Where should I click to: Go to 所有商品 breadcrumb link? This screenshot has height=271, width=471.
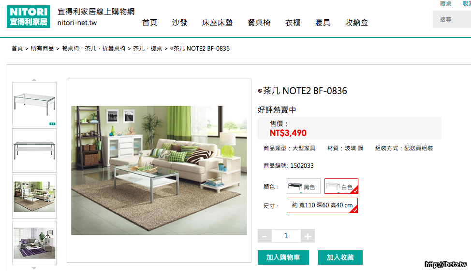[42, 49]
